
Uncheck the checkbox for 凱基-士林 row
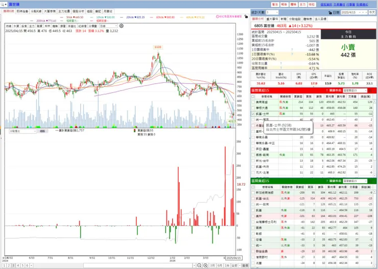[x=253, y=114]
